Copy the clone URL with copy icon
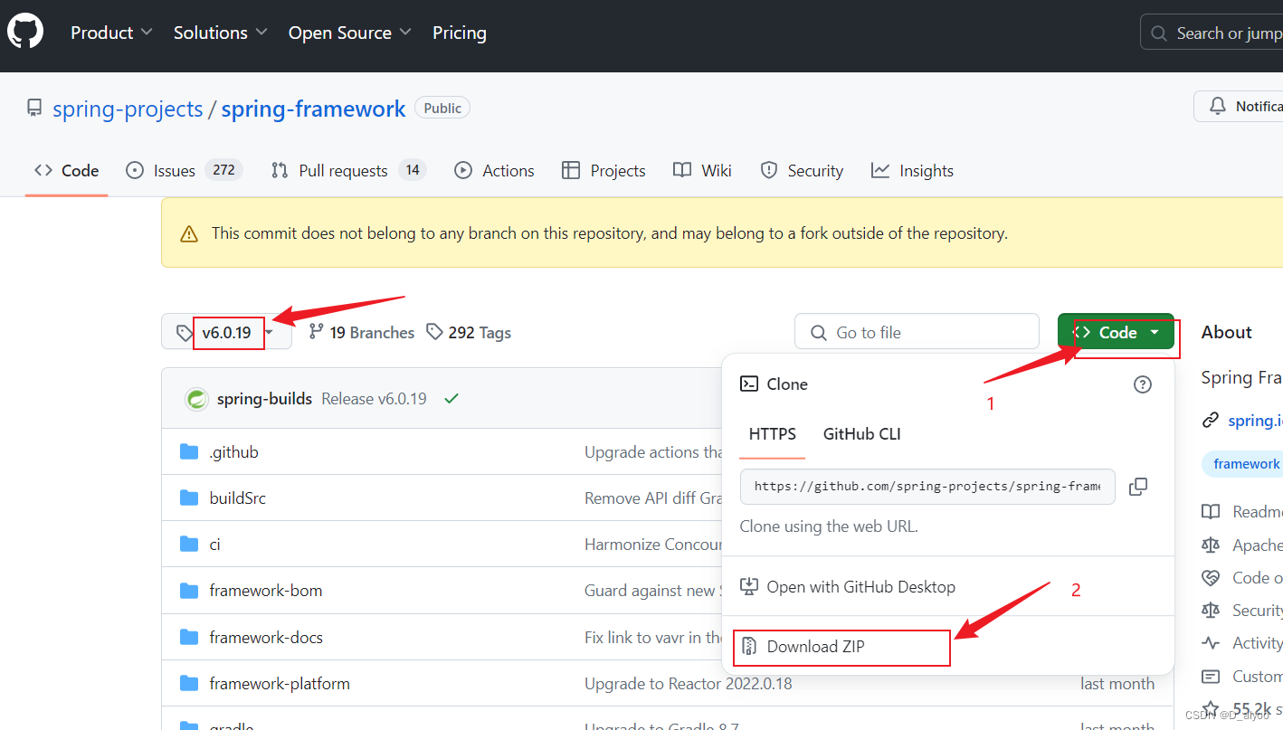The image size is (1283, 730). [x=1137, y=487]
